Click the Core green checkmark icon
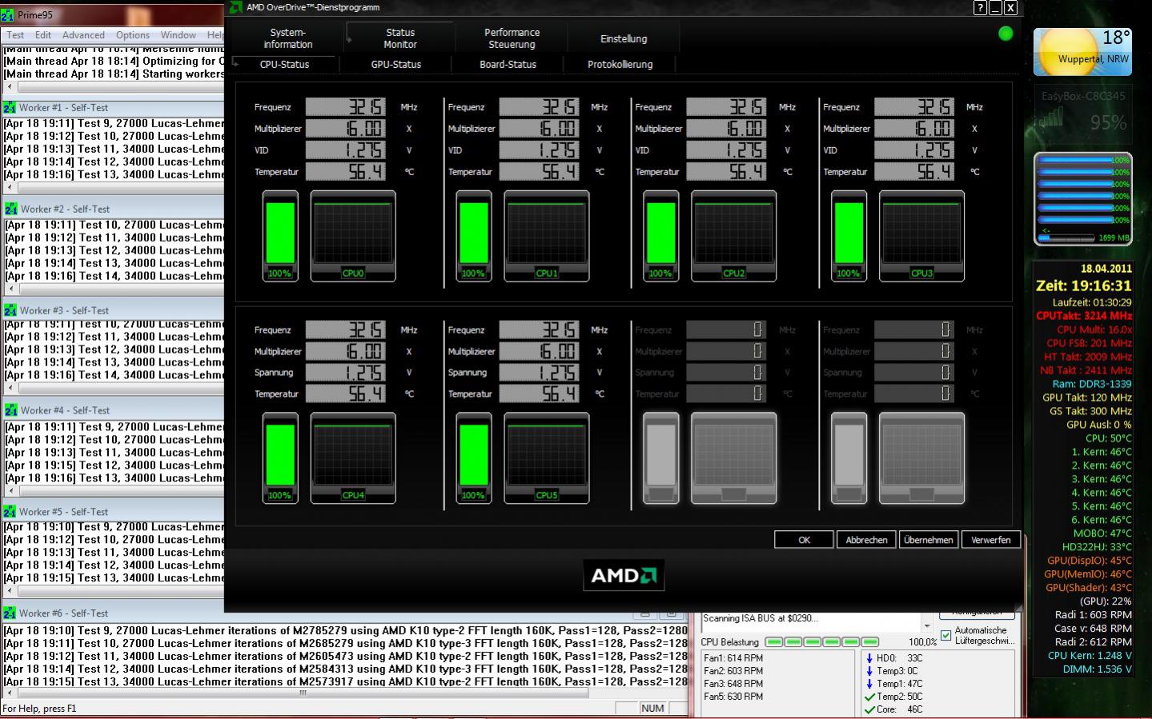The width and height of the screenshot is (1152, 719). tap(869, 709)
